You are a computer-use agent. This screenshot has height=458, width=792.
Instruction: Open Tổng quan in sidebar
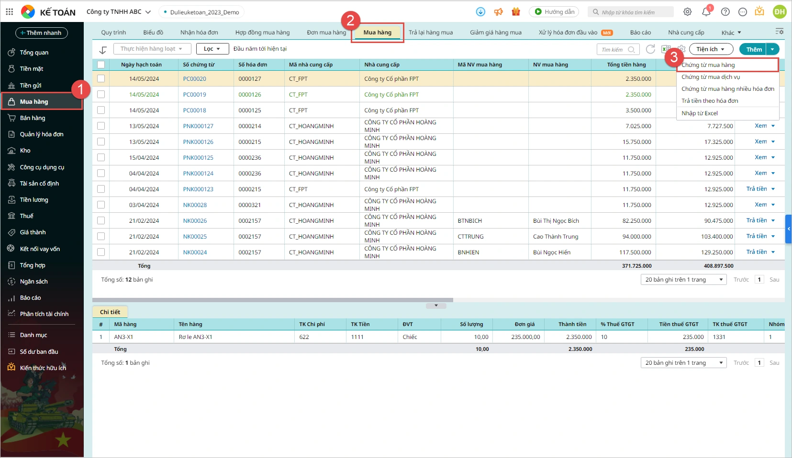point(34,53)
